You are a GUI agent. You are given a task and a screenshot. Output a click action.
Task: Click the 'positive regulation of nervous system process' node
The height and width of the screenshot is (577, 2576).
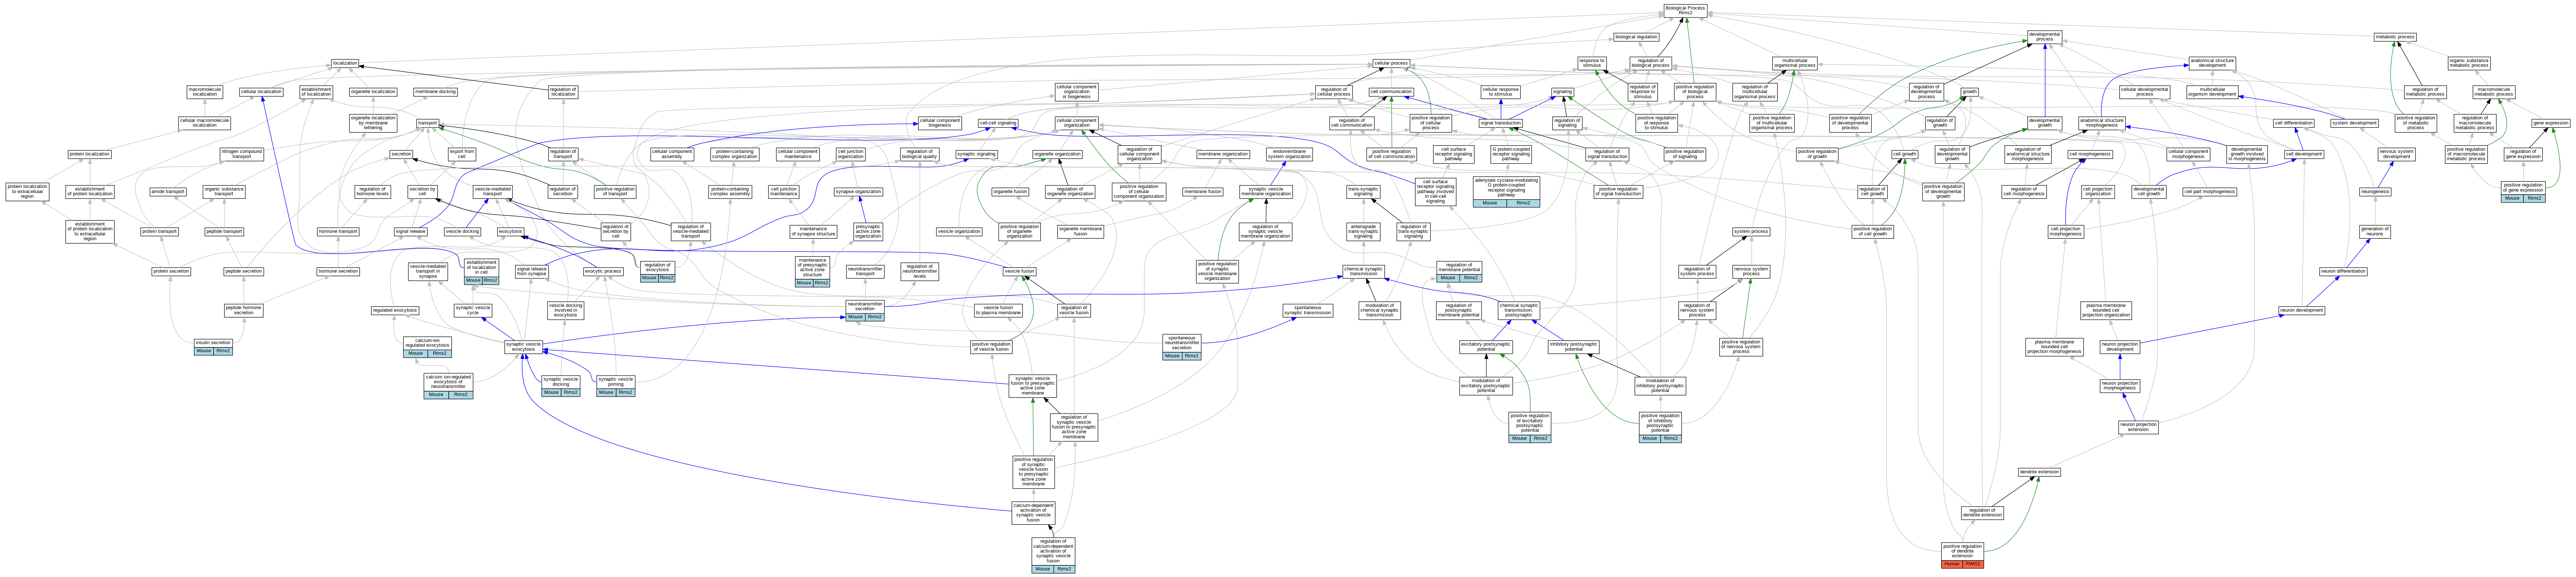(1741, 347)
